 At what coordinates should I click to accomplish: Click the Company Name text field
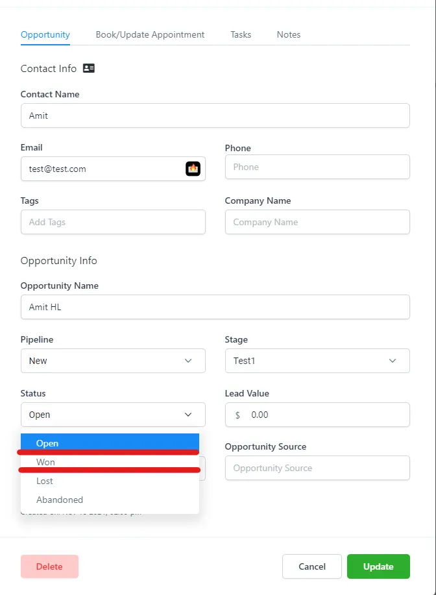pyautogui.click(x=317, y=222)
